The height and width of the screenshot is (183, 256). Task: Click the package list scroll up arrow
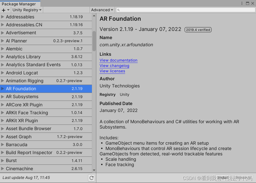pyautogui.click(x=94, y=16)
